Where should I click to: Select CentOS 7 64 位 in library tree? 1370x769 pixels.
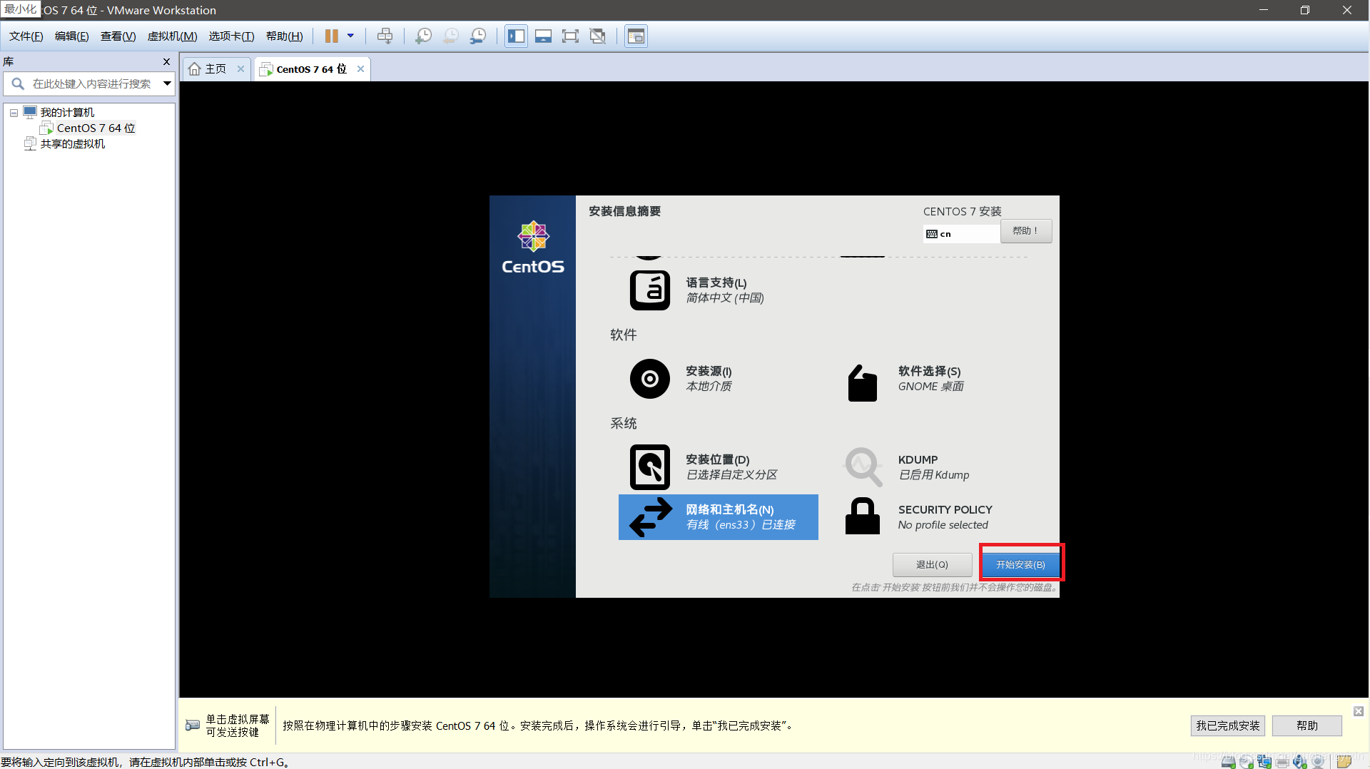point(96,128)
